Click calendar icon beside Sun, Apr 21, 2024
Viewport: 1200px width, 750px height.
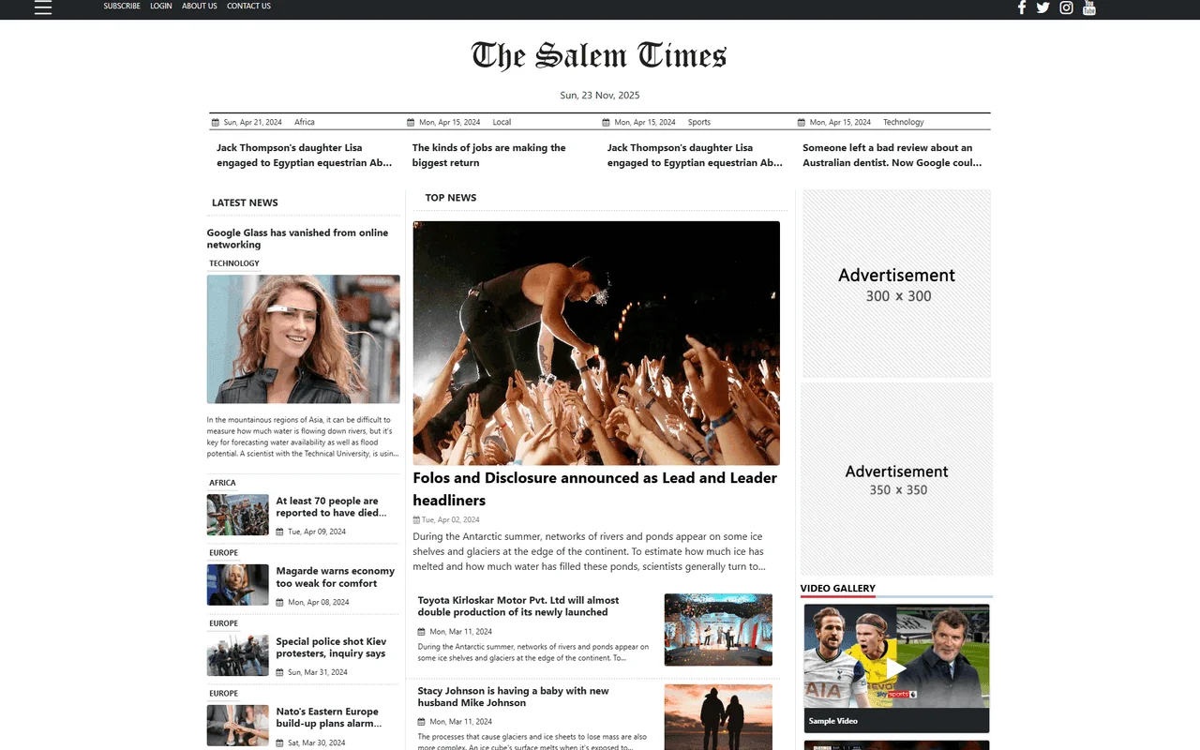coord(216,123)
